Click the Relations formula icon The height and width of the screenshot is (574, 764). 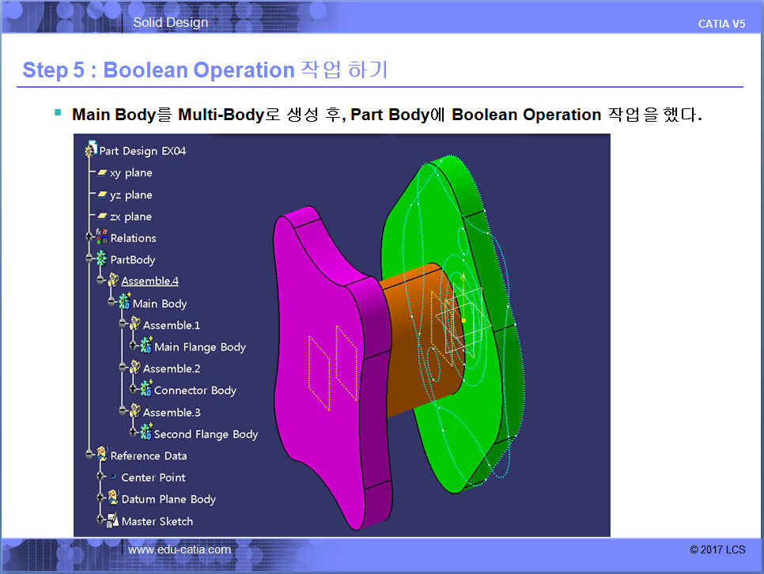pyautogui.click(x=102, y=238)
